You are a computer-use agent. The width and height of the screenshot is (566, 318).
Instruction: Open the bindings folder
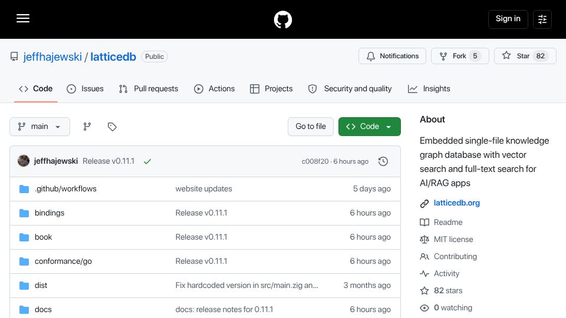[x=50, y=213]
